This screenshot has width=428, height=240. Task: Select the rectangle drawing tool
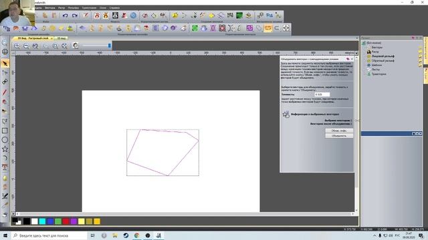[x=5, y=131]
